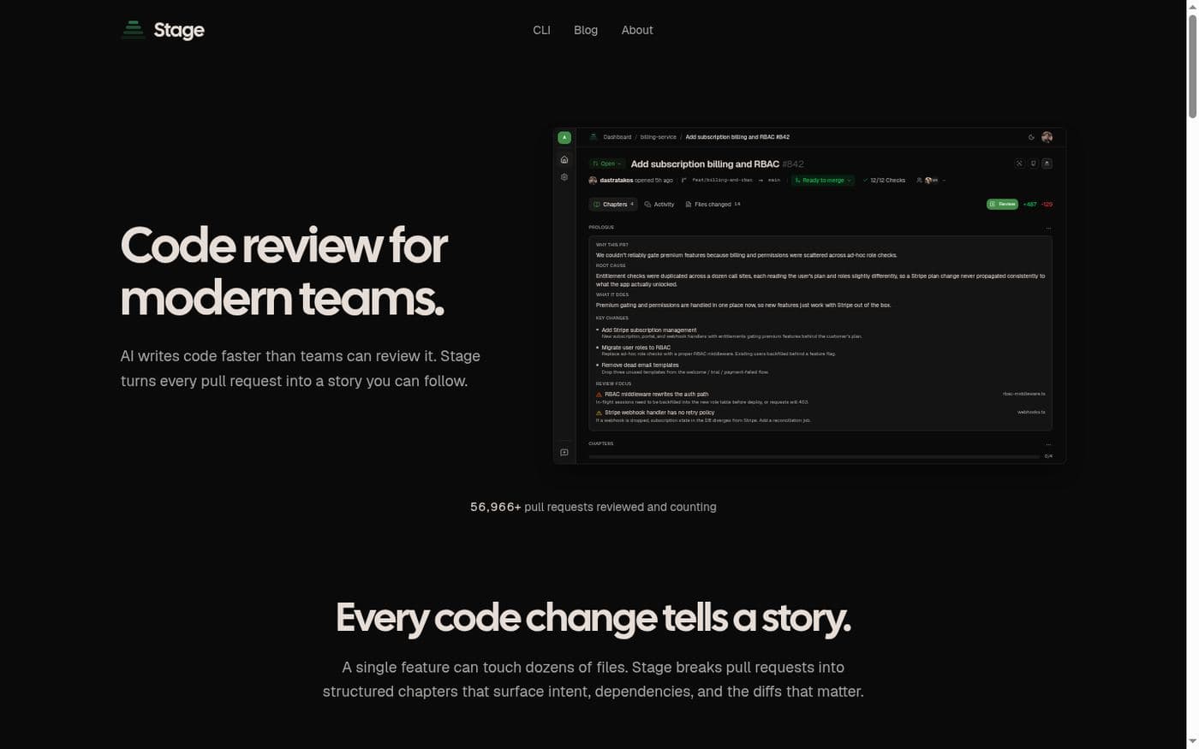
Task: Switch to the Chapters tab
Action: pos(613,205)
